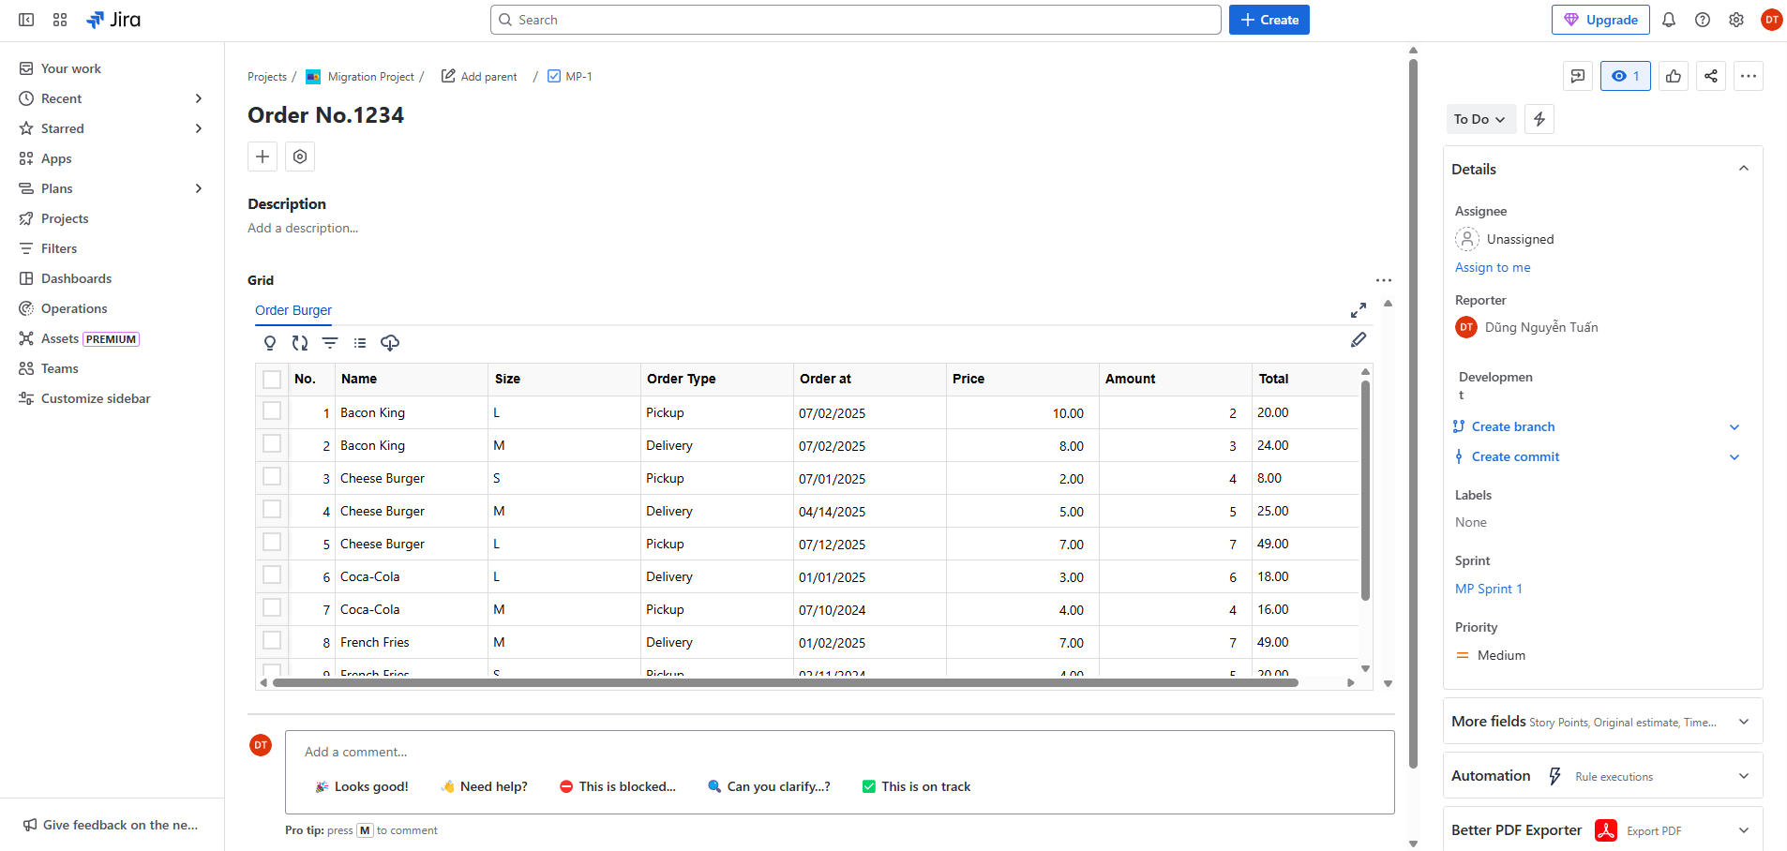Screen dimensions: 1787x851
Task: Click the Search input field
Action: click(x=855, y=20)
